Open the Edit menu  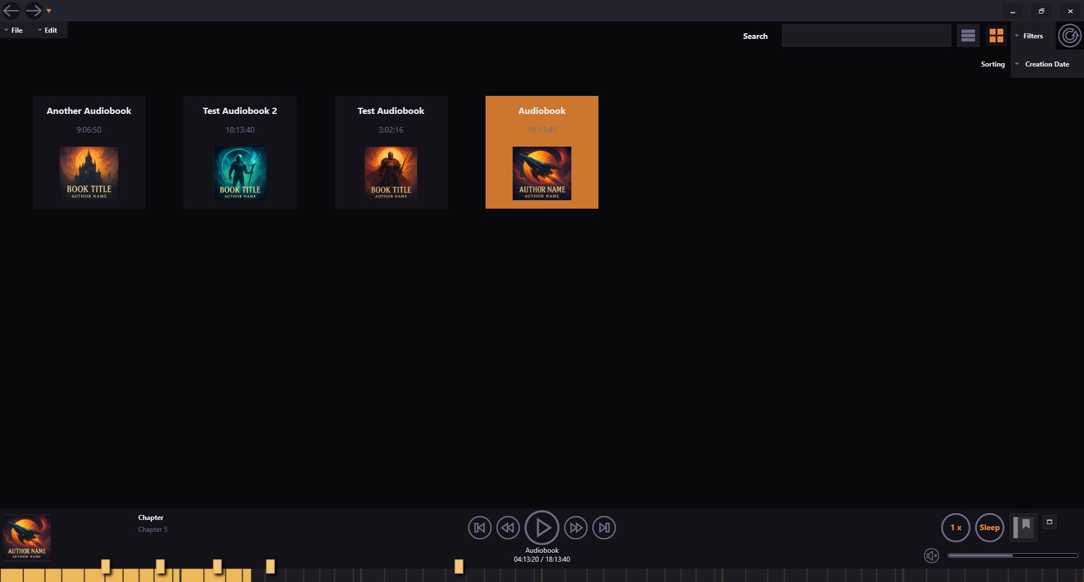[50, 30]
